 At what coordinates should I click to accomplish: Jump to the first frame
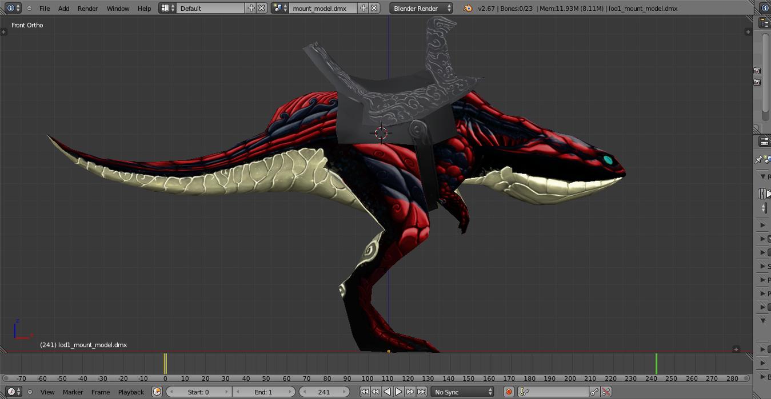click(364, 392)
